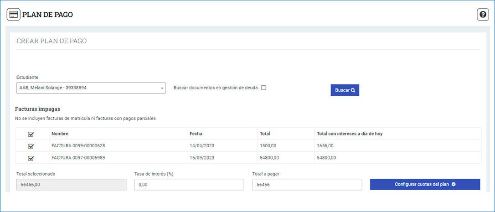The image size is (495, 212).
Task: Toggle the select-all invoices header checkbox
Action: tap(31, 134)
